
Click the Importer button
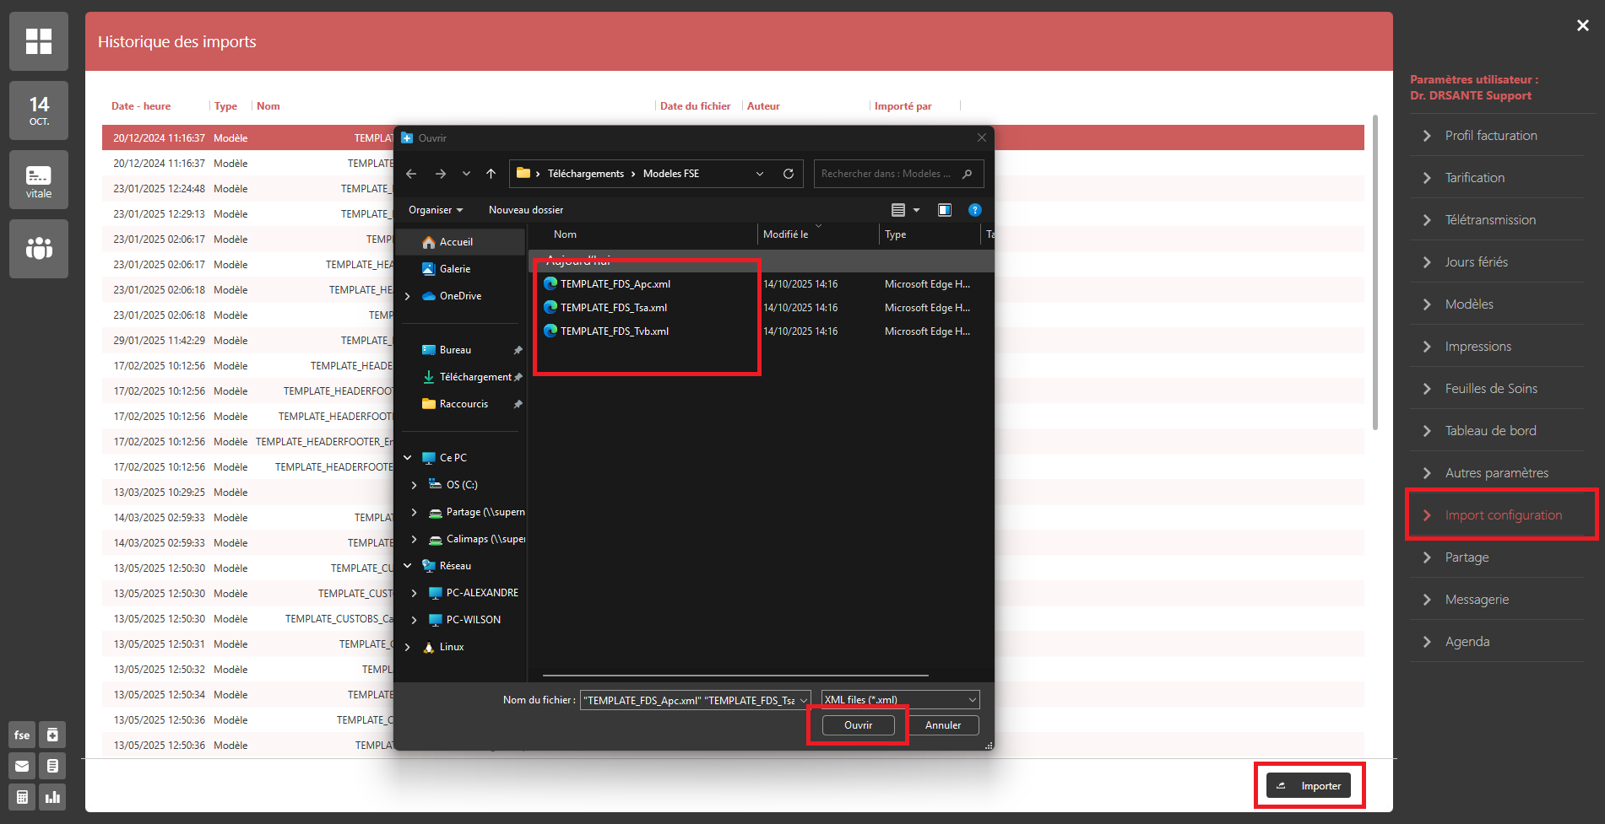[x=1309, y=786]
